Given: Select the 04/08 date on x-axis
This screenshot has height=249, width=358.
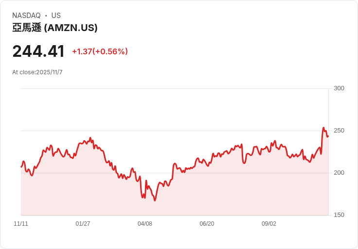Looking at the screenshot, I should click(145, 224).
